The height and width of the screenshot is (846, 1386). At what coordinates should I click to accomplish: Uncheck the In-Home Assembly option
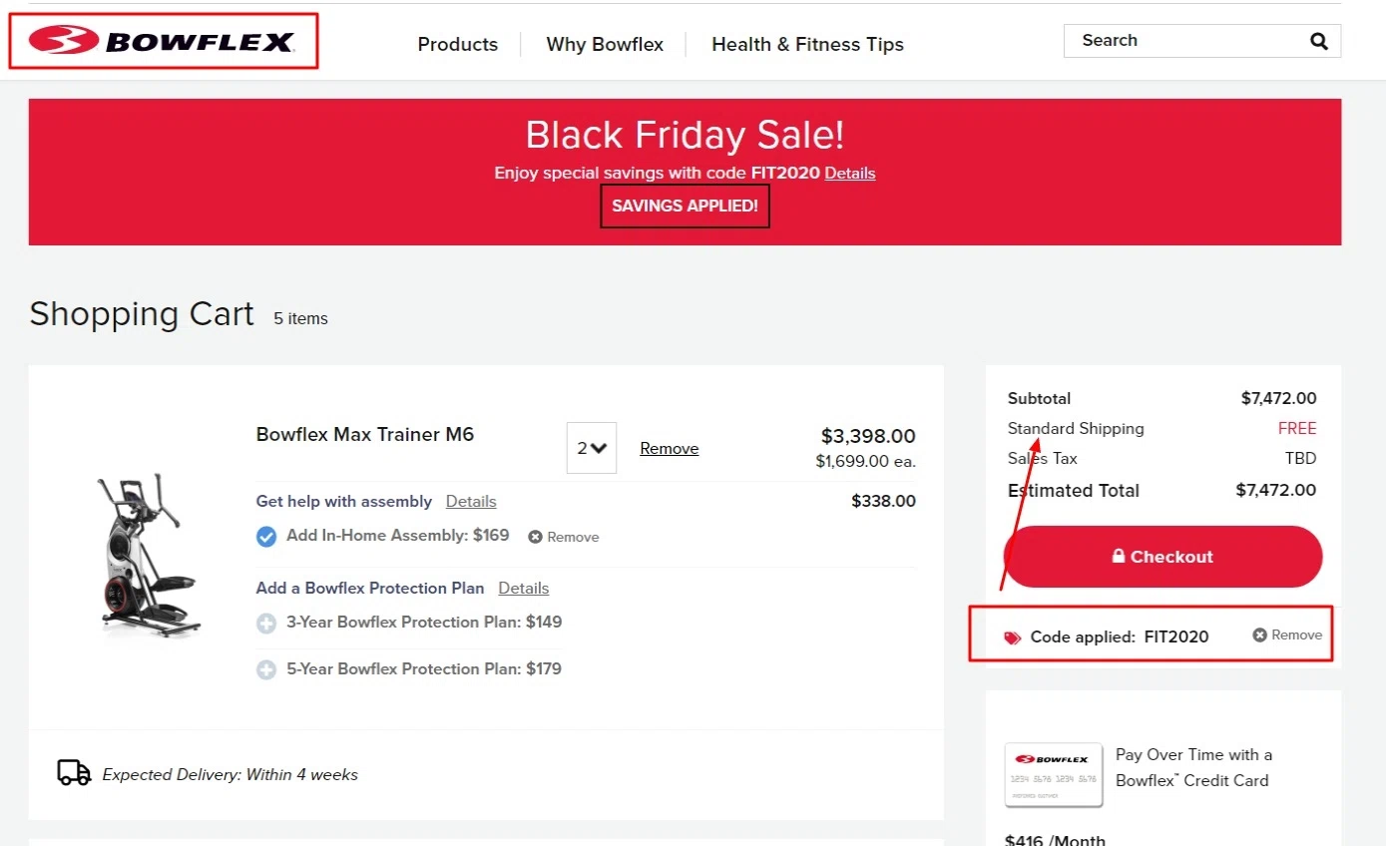266,537
